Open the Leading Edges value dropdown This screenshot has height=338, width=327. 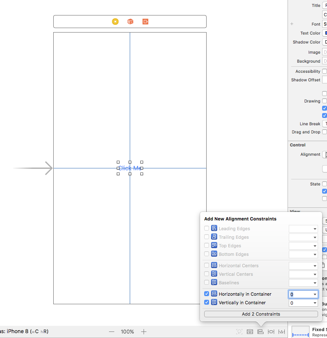(x=315, y=229)
